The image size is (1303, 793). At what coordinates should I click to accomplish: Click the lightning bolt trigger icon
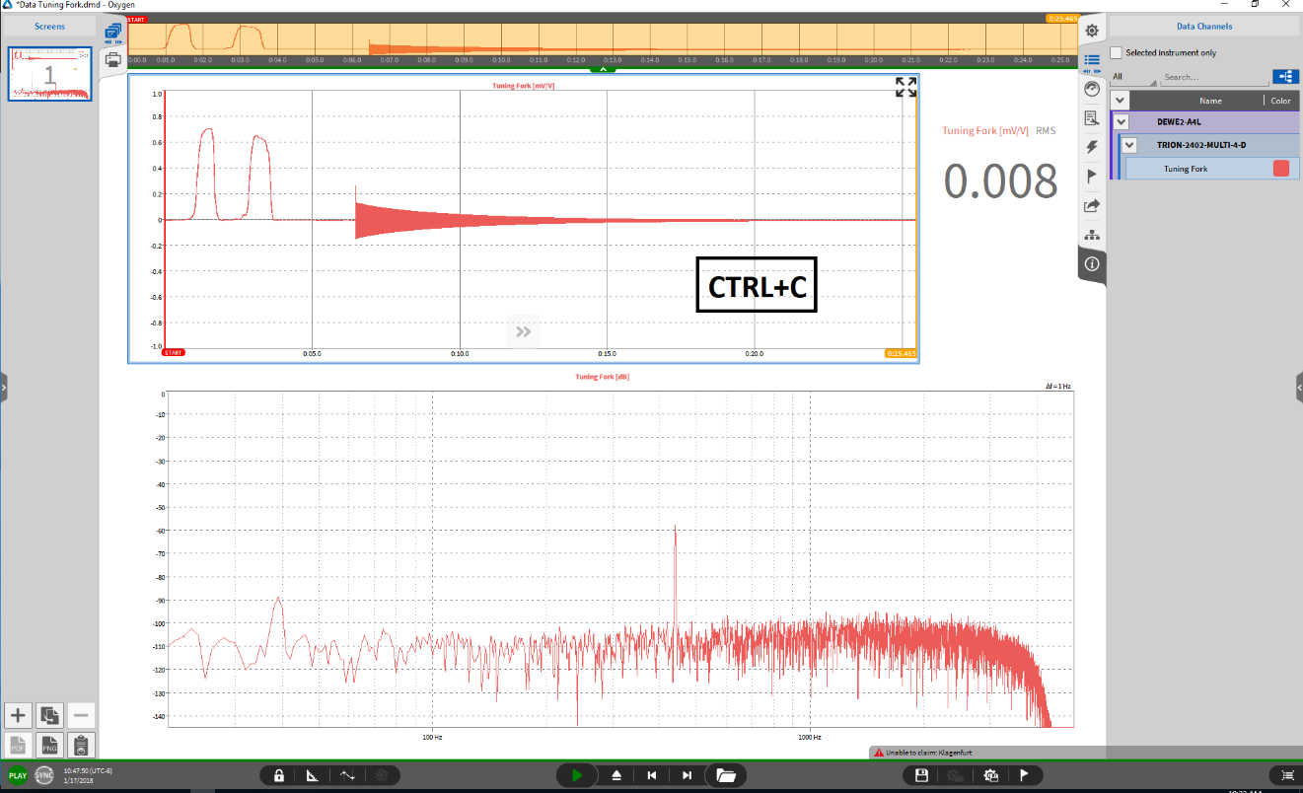[x=1091, y=147]
